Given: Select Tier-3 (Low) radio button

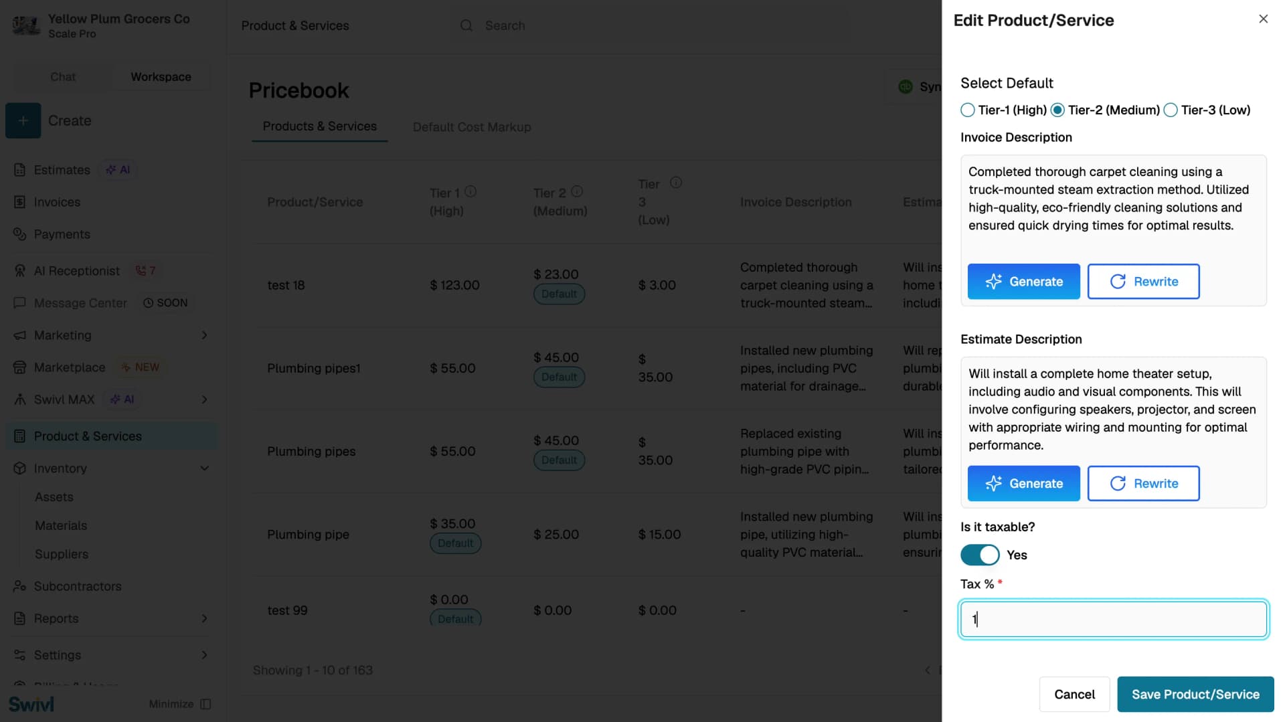Looking at the screenshot, I should coord(1171,110).
